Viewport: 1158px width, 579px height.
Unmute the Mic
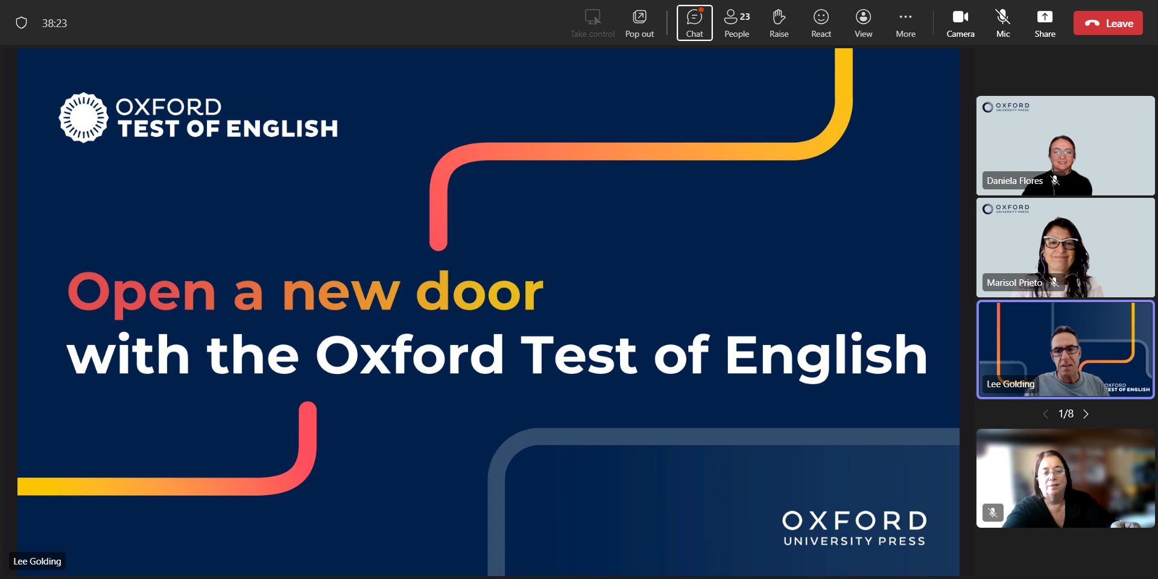1003,23
